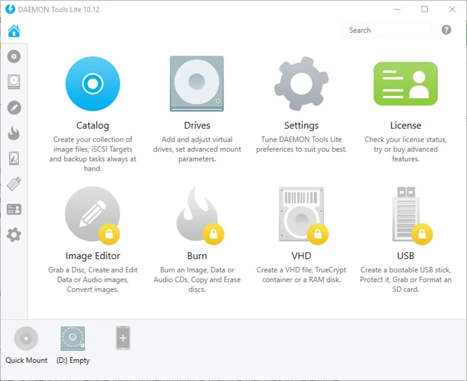Select the (D:) Empty virtual drive
Screen dimensions: 467x381
[x=73, y=339]
